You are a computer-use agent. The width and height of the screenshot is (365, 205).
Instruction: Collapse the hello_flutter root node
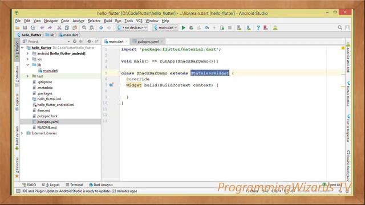pos(23,48)
